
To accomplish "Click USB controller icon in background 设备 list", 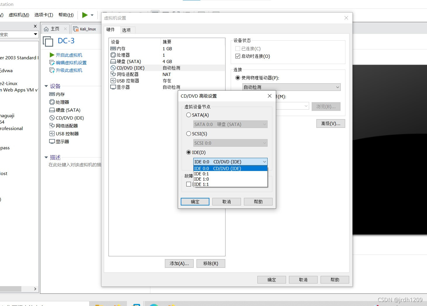I will point(52,134).
